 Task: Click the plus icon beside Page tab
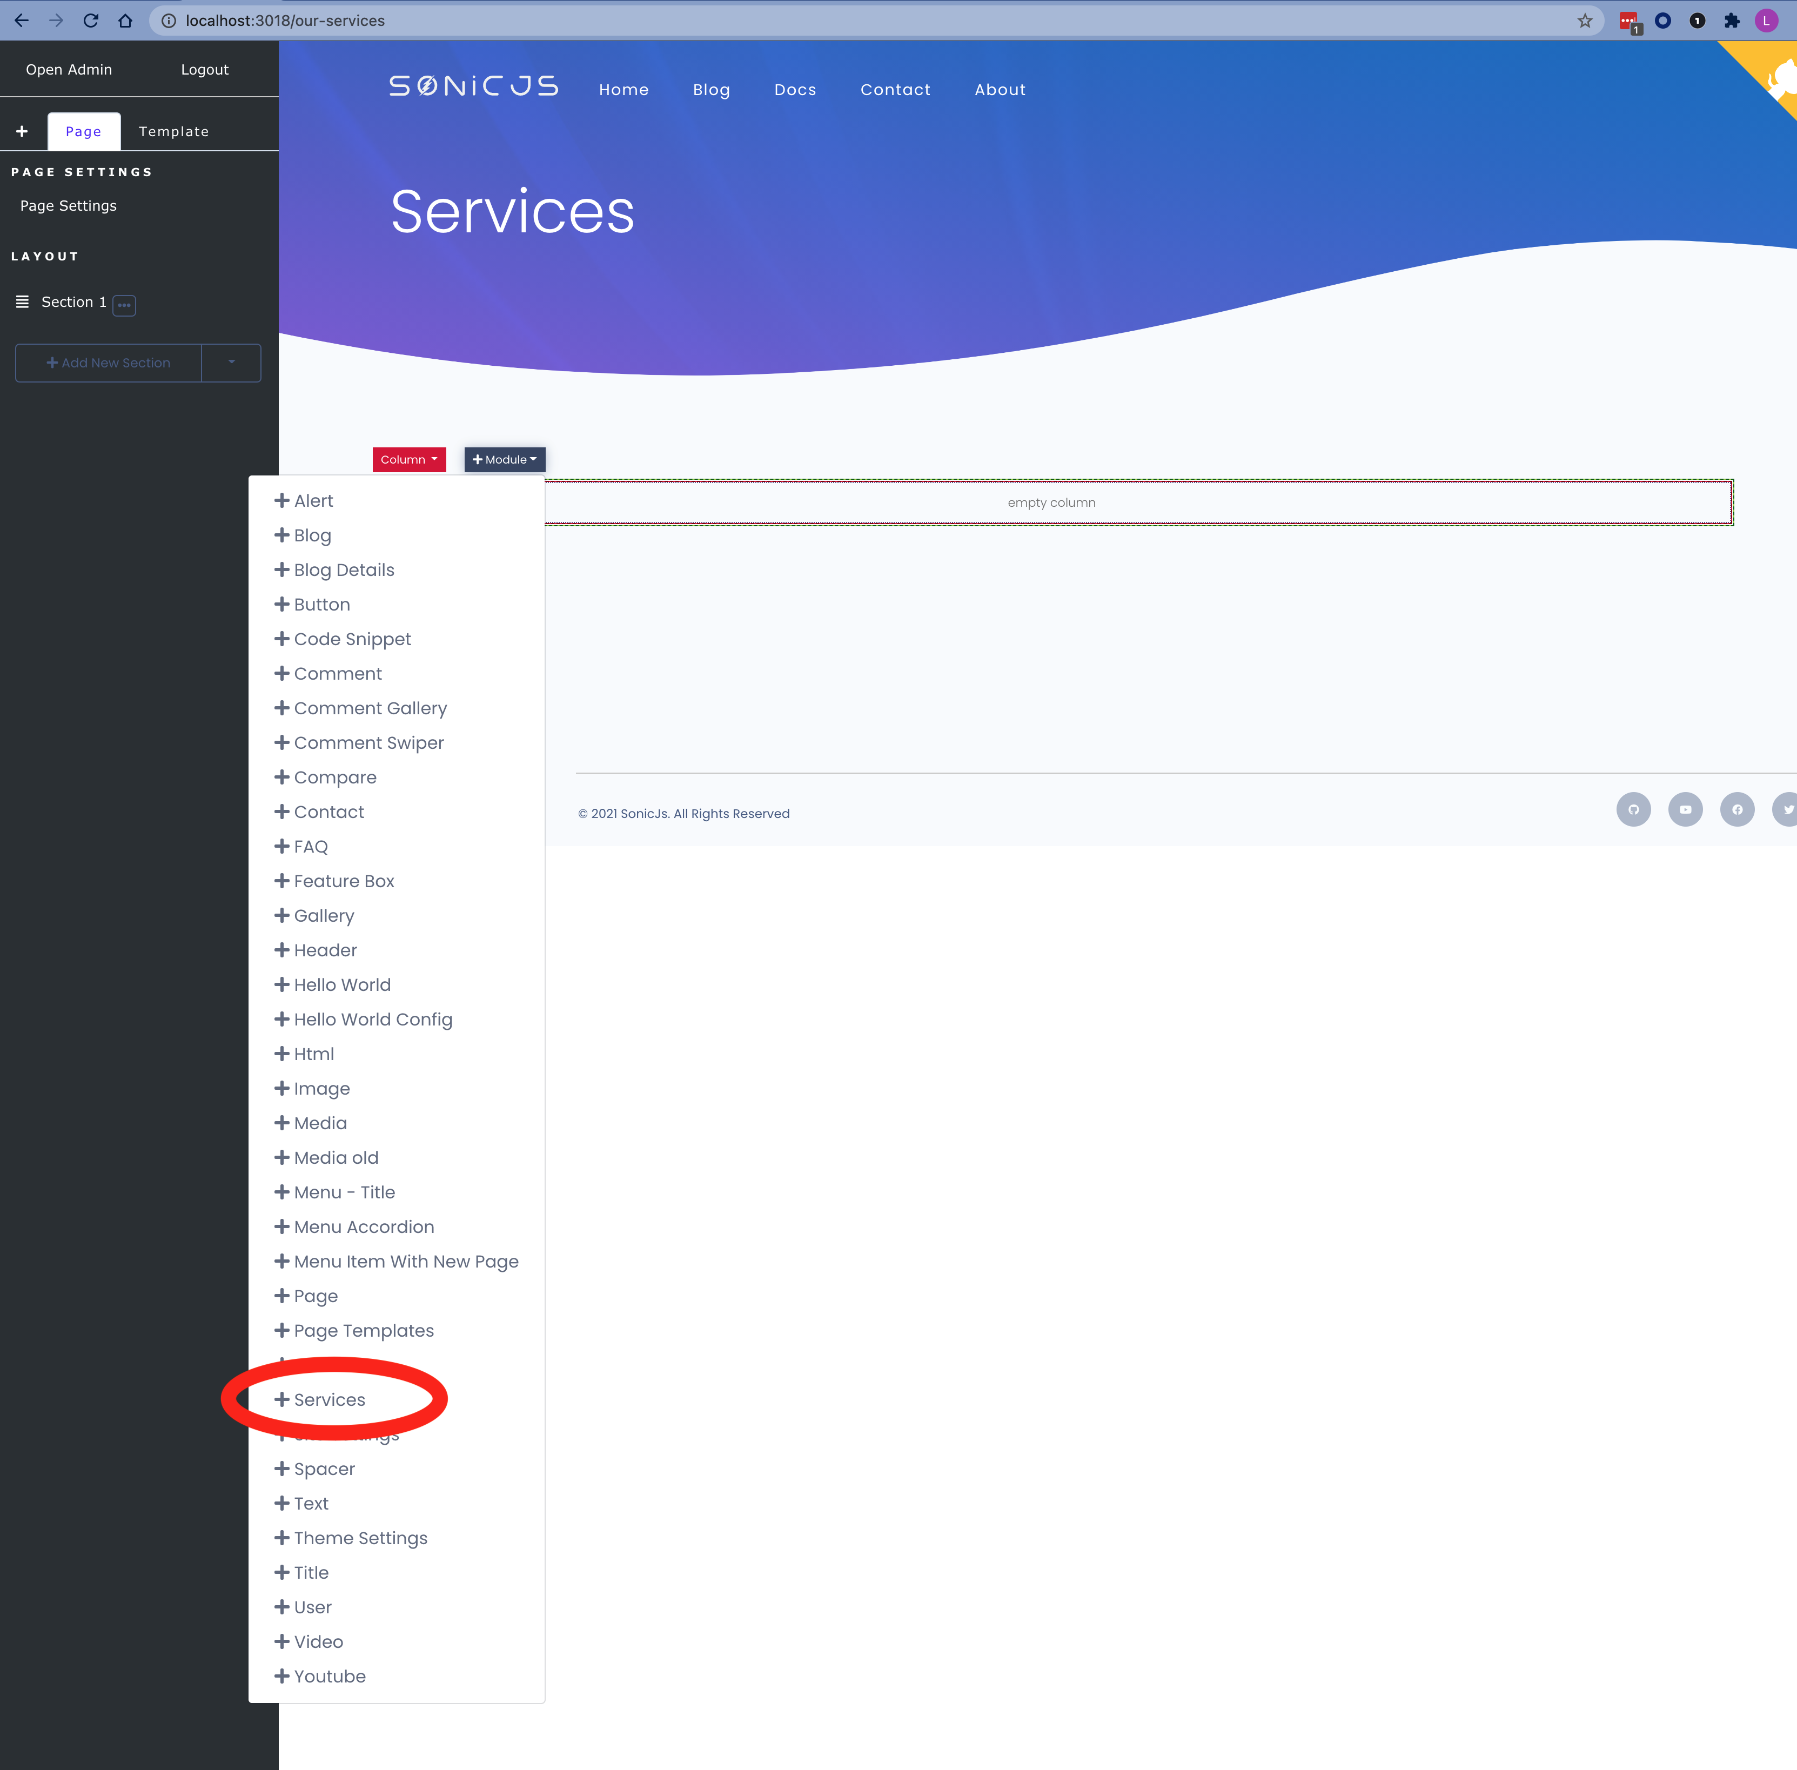(22, 131)
